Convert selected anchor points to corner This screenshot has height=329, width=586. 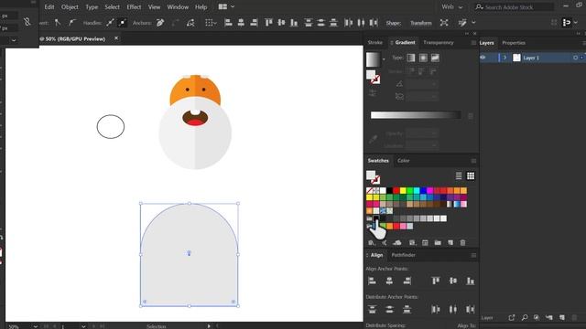click(x=58, y=23)
